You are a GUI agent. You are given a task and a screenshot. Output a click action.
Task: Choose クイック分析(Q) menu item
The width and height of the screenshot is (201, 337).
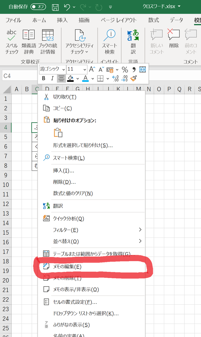pos(92,219)
